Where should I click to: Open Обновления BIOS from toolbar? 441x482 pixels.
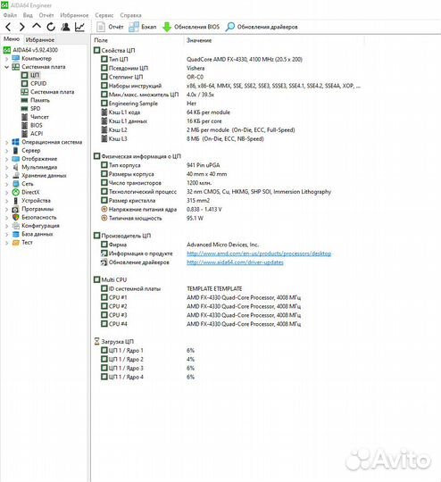point(191,27)
